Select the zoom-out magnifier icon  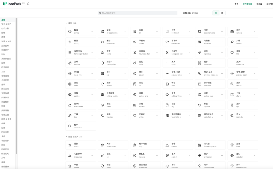pos(70,126)
